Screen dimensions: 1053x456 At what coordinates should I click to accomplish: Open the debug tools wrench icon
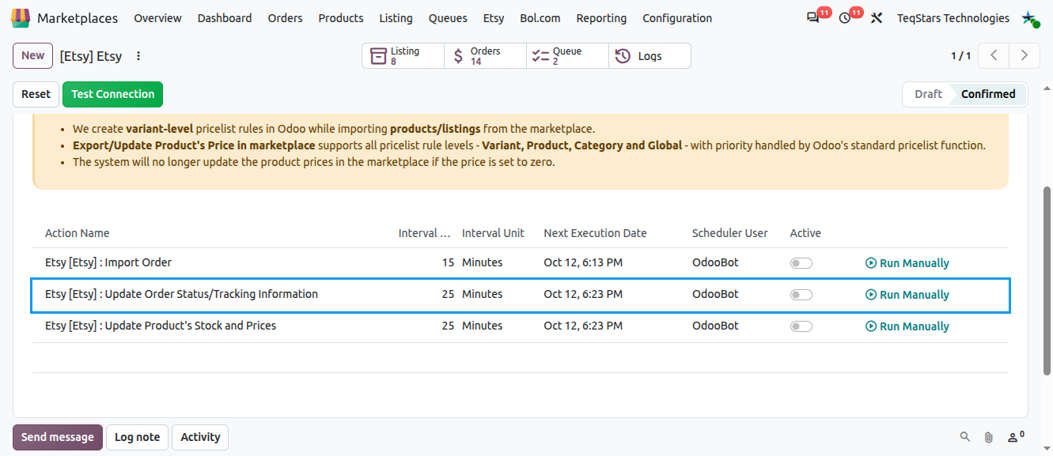point(877,18)
